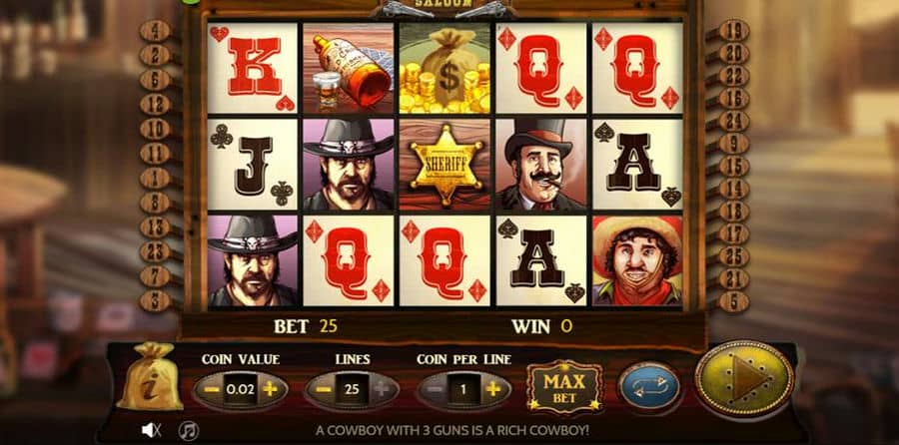899x445 pixels.
Task: Enable autoplay with the blue arrows button
Action: (x=648, y=388)
